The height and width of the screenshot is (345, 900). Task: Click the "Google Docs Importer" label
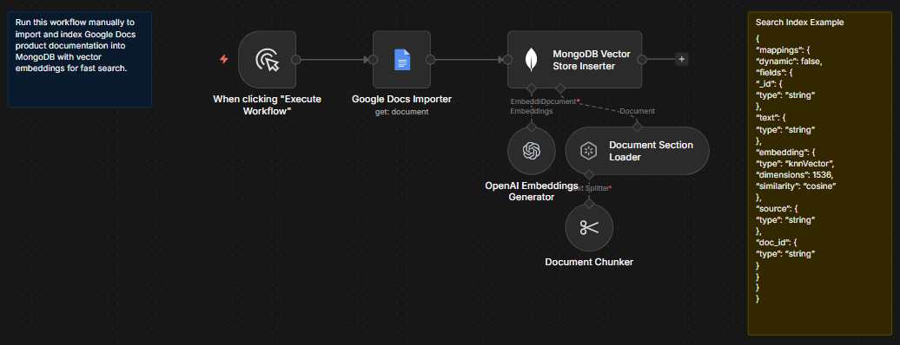coord(401,99)
